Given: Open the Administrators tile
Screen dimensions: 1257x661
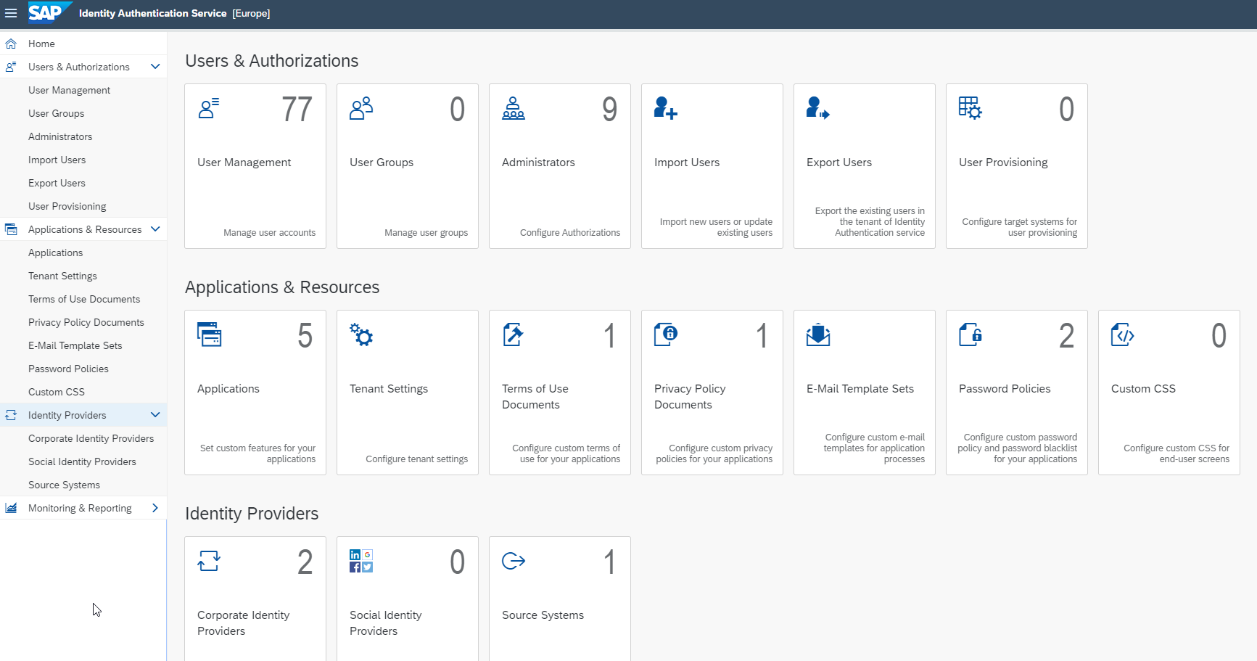Looking at the screenshot, I should pyautogui.click(x=560, y=166).
